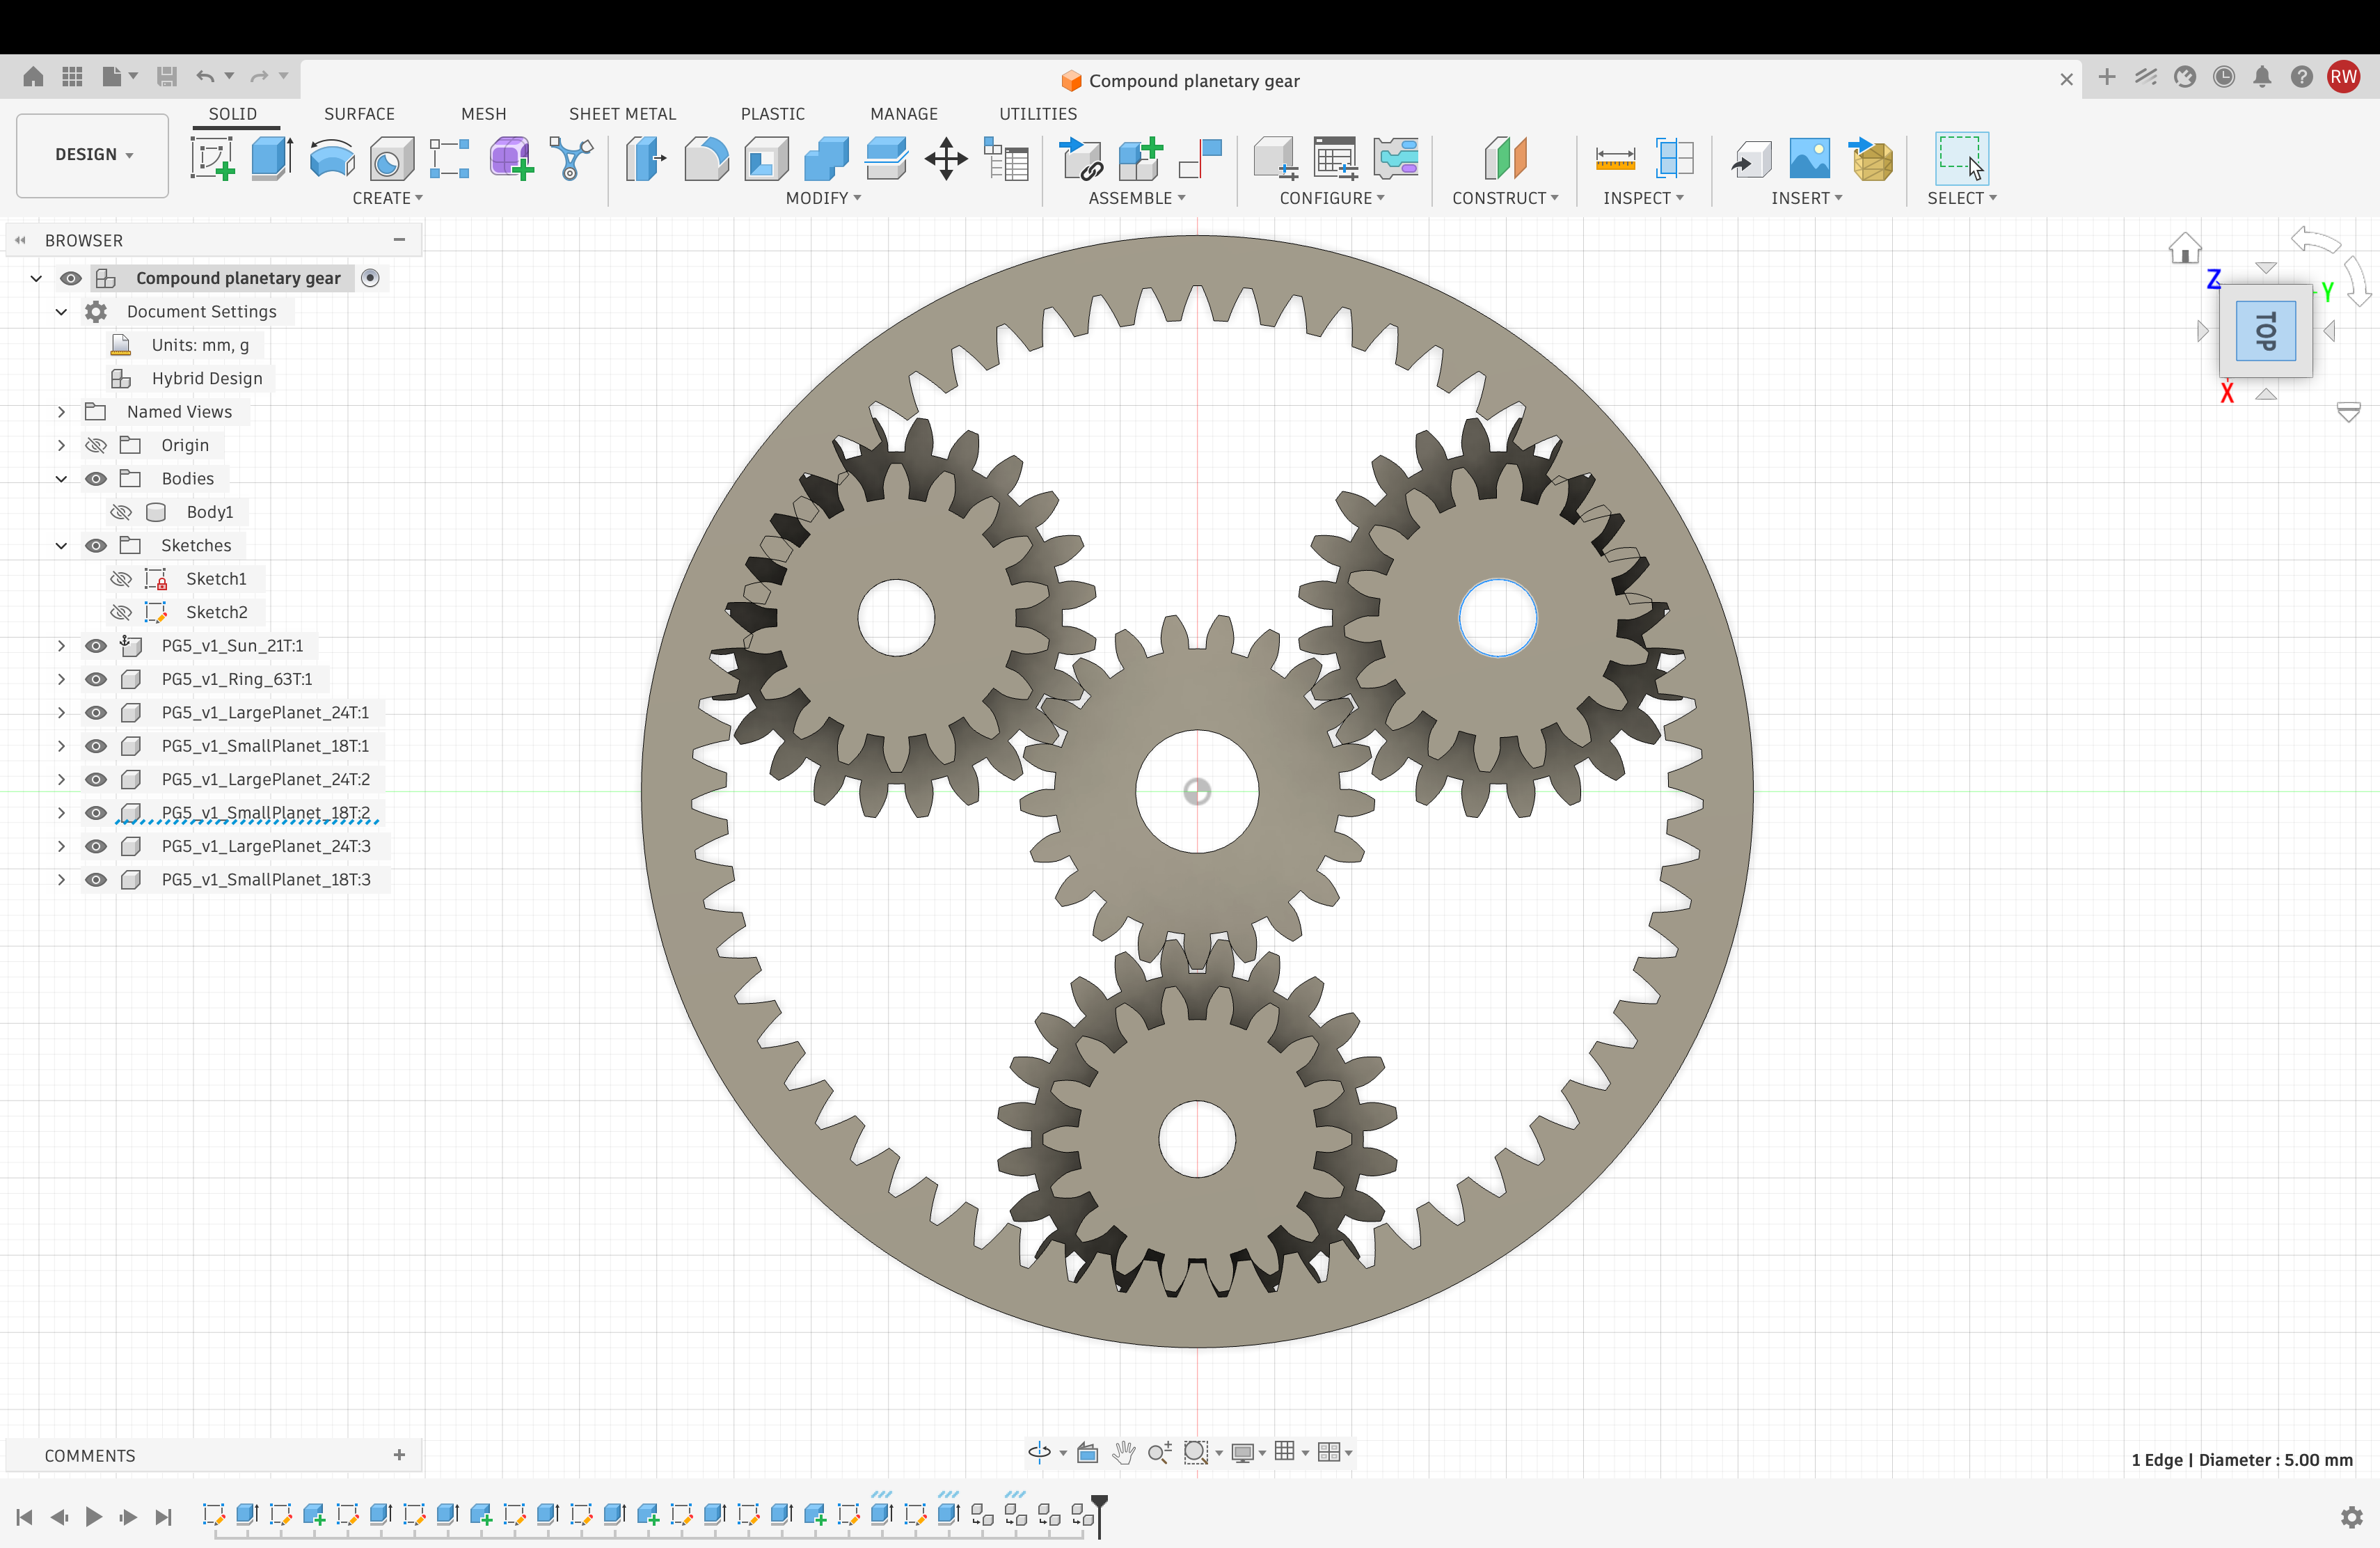2380x1548 pixels.
Task: Show Body1 using its eye icon
Action: point(121,512)
